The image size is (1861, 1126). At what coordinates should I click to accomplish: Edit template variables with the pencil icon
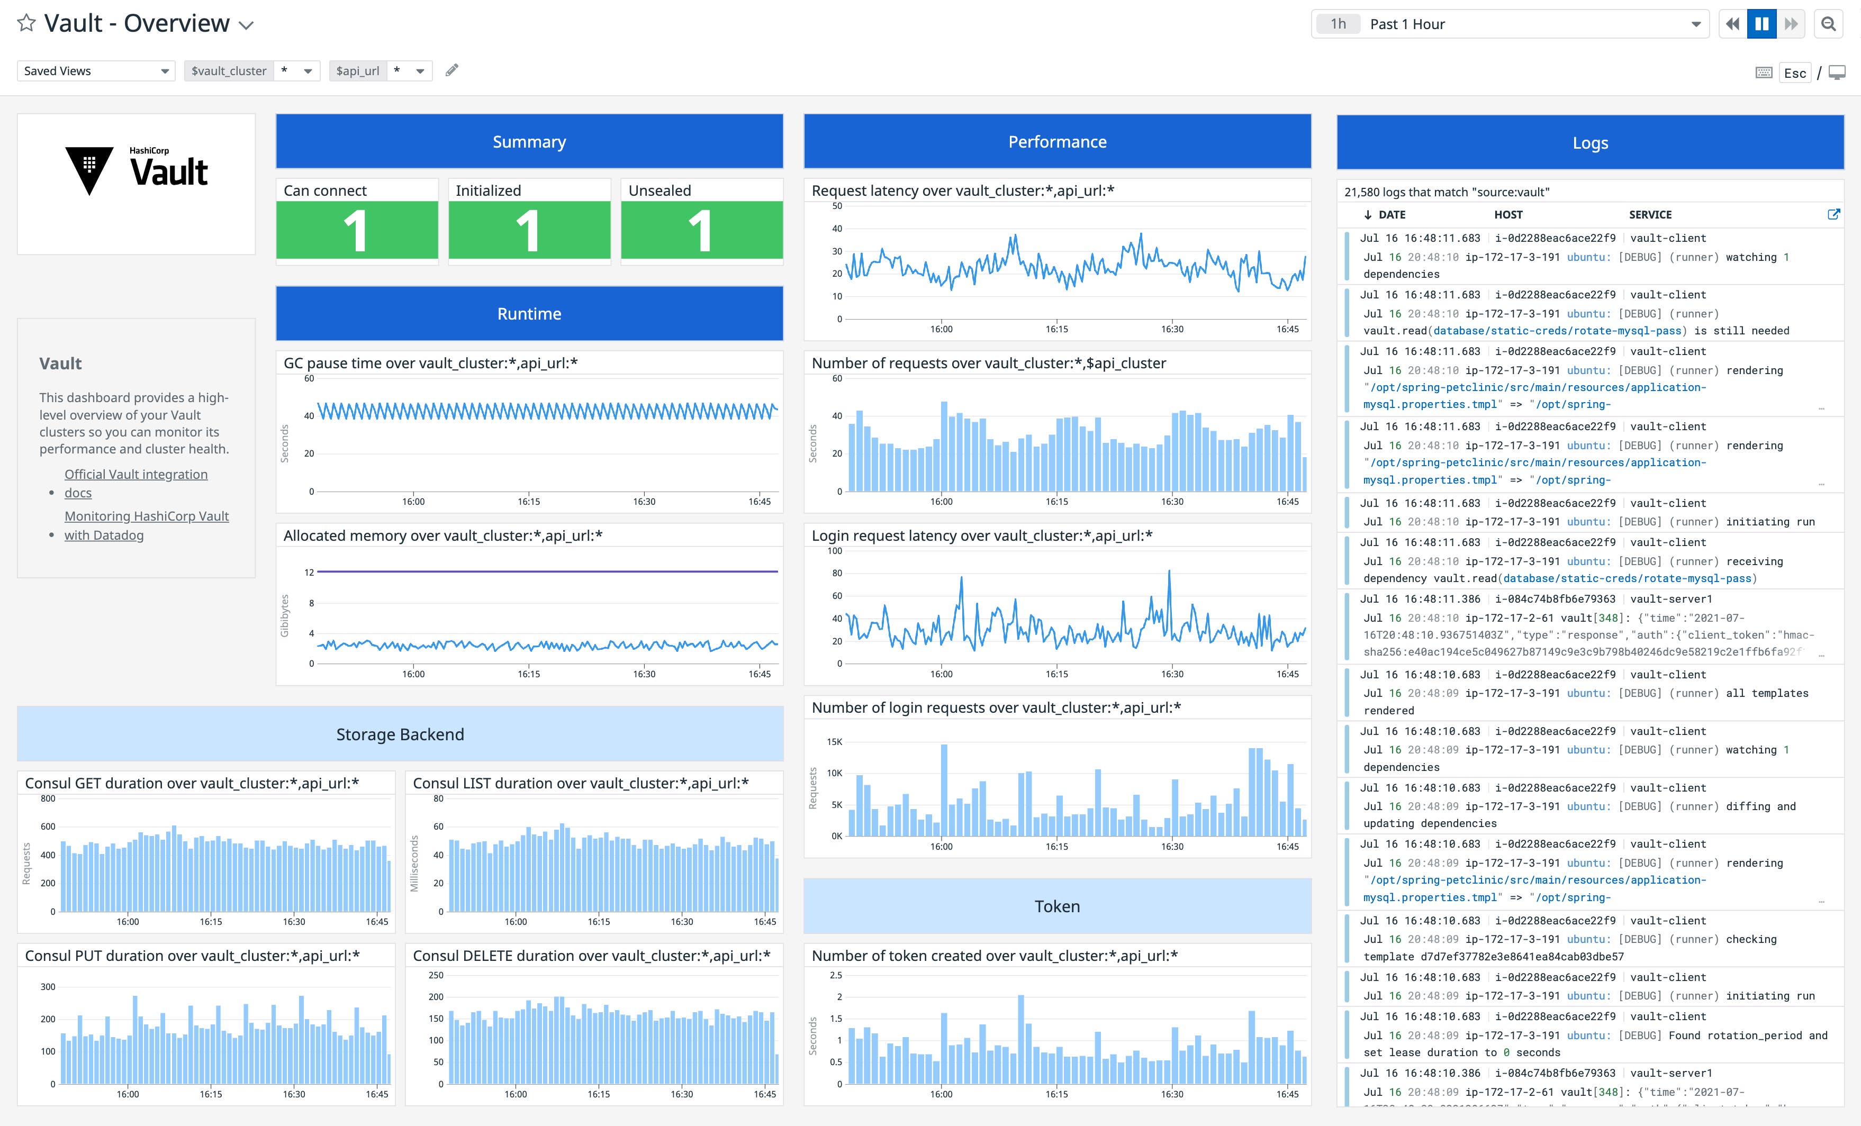451,69
